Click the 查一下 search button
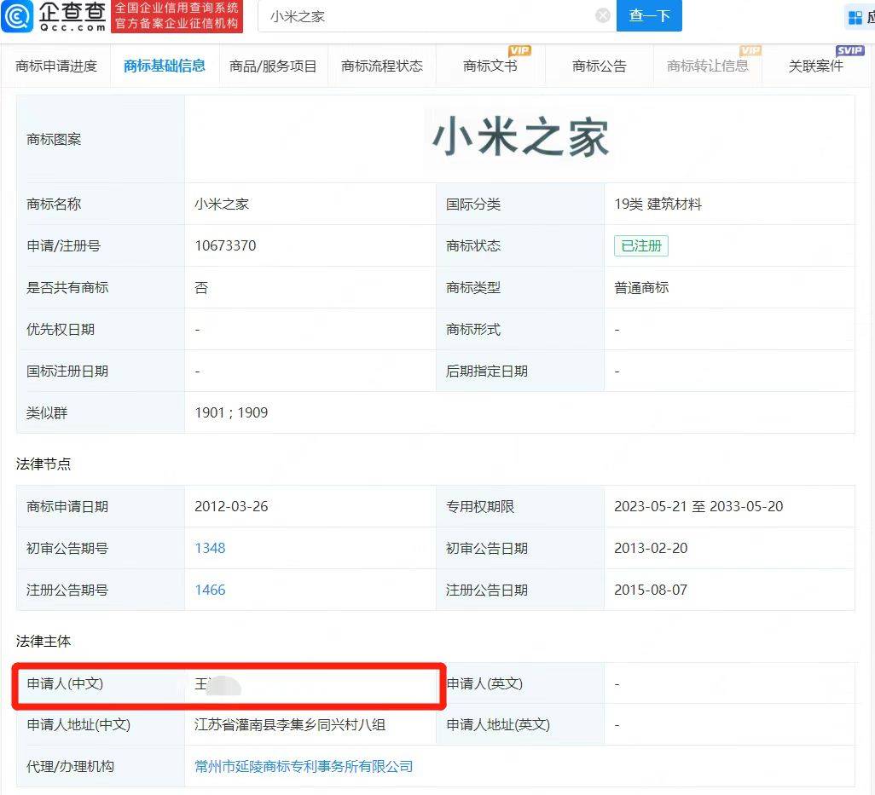Image resolution: width=875 pixels, height=795 pixels. [649, 15]
